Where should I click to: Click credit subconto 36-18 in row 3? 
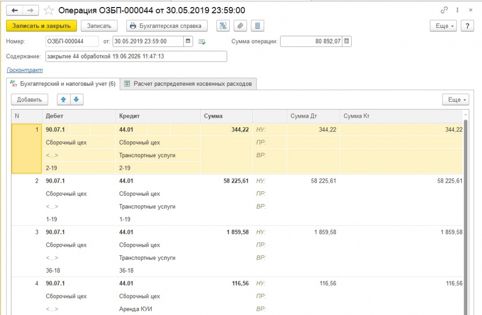tap(126, 271)
